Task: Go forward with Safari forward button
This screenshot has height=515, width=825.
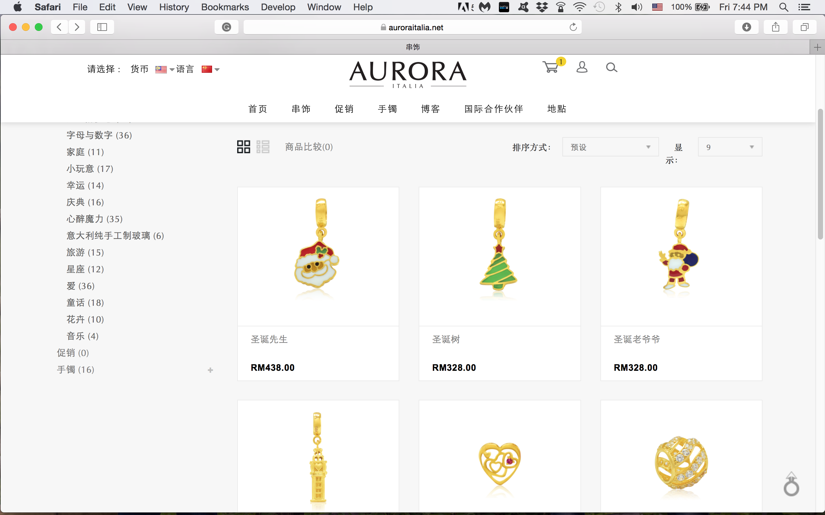Action: tap(77, 27)
